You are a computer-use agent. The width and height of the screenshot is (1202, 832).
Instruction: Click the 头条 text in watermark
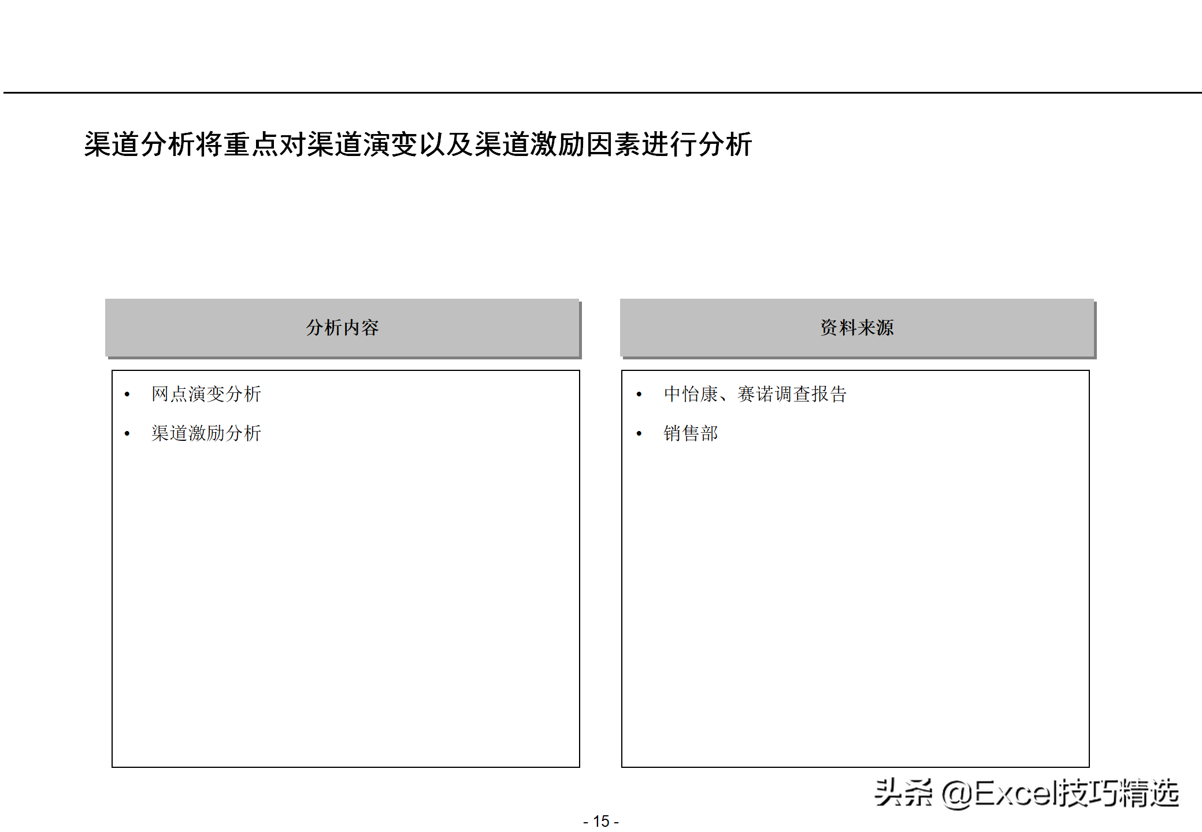coord(903,793)
